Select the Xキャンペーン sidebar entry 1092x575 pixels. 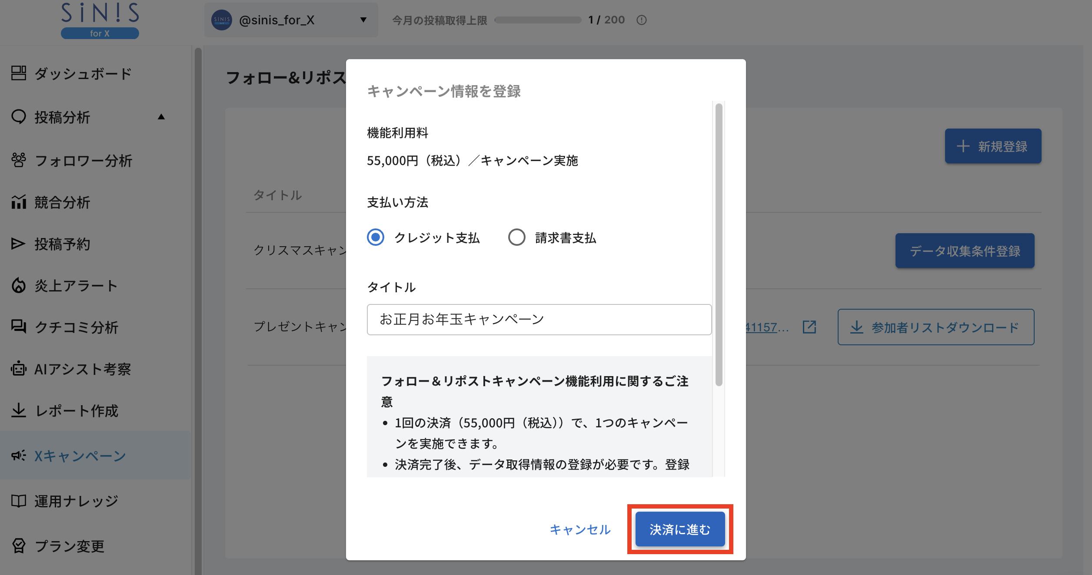80,456
